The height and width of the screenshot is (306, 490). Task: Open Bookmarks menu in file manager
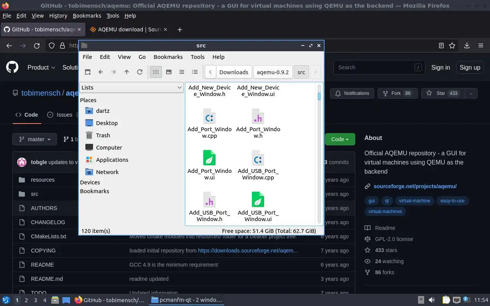(168, 57)
